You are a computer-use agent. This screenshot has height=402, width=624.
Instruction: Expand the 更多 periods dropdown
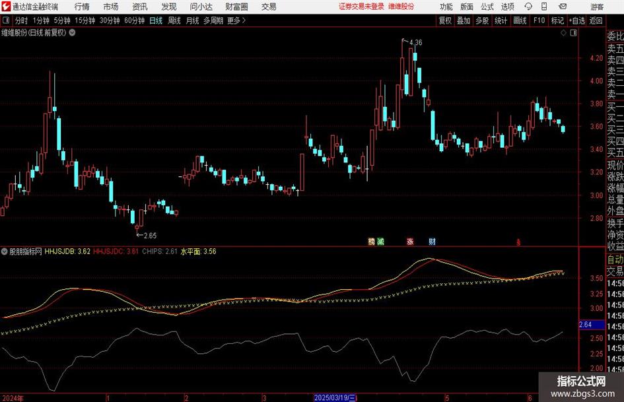(x=236, y=20)
